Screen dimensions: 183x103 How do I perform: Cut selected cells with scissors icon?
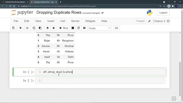click(28, 28)
